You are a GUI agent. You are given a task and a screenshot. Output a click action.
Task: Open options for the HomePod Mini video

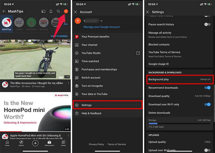68,135
